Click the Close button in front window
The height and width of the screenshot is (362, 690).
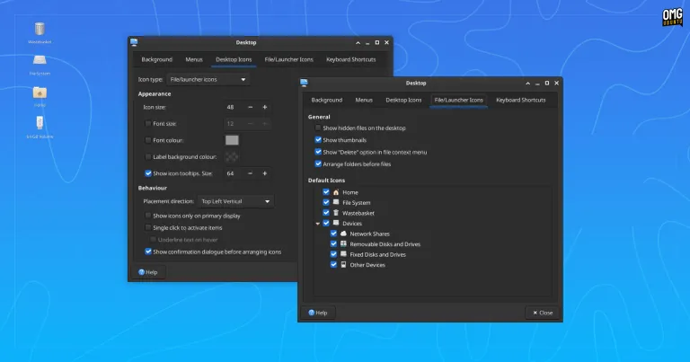[543, 313]
